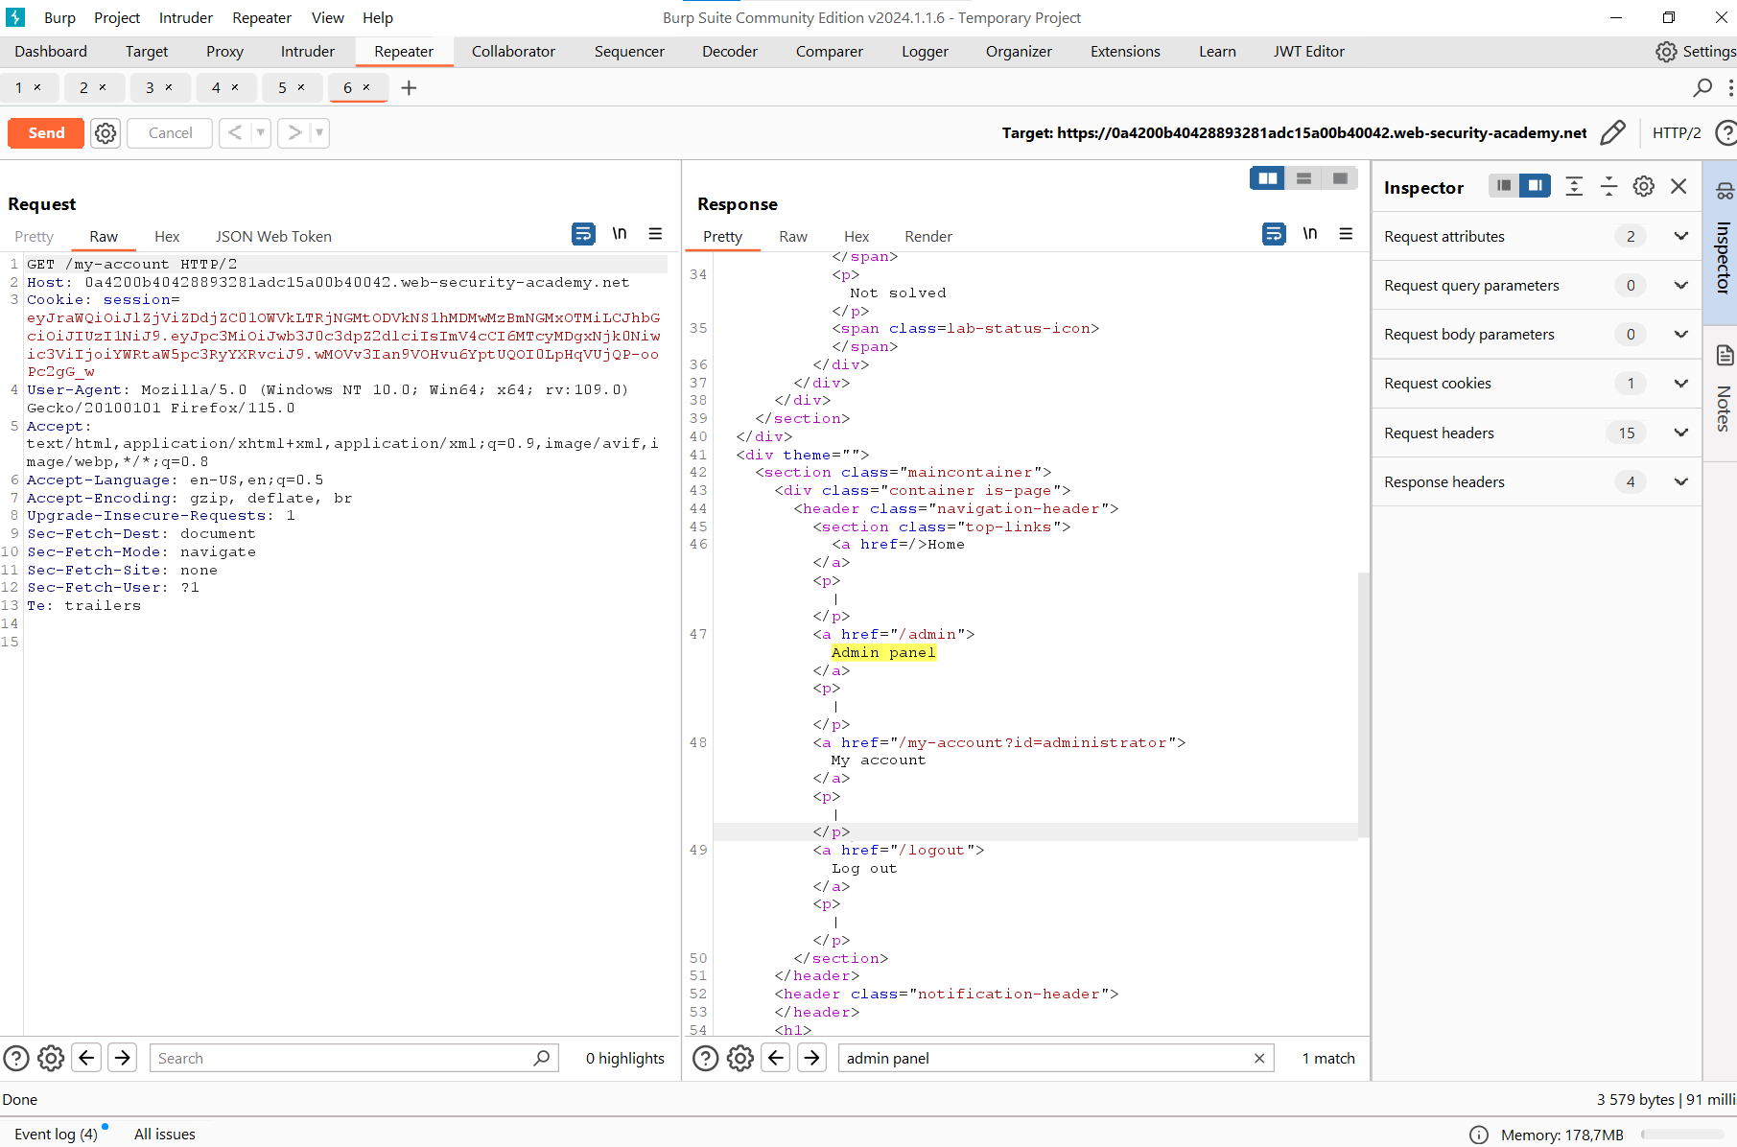Viewport: 1737px width, 1147px height.
Task: Switch to combined tabbed layout view
Action: point(1340,178)
